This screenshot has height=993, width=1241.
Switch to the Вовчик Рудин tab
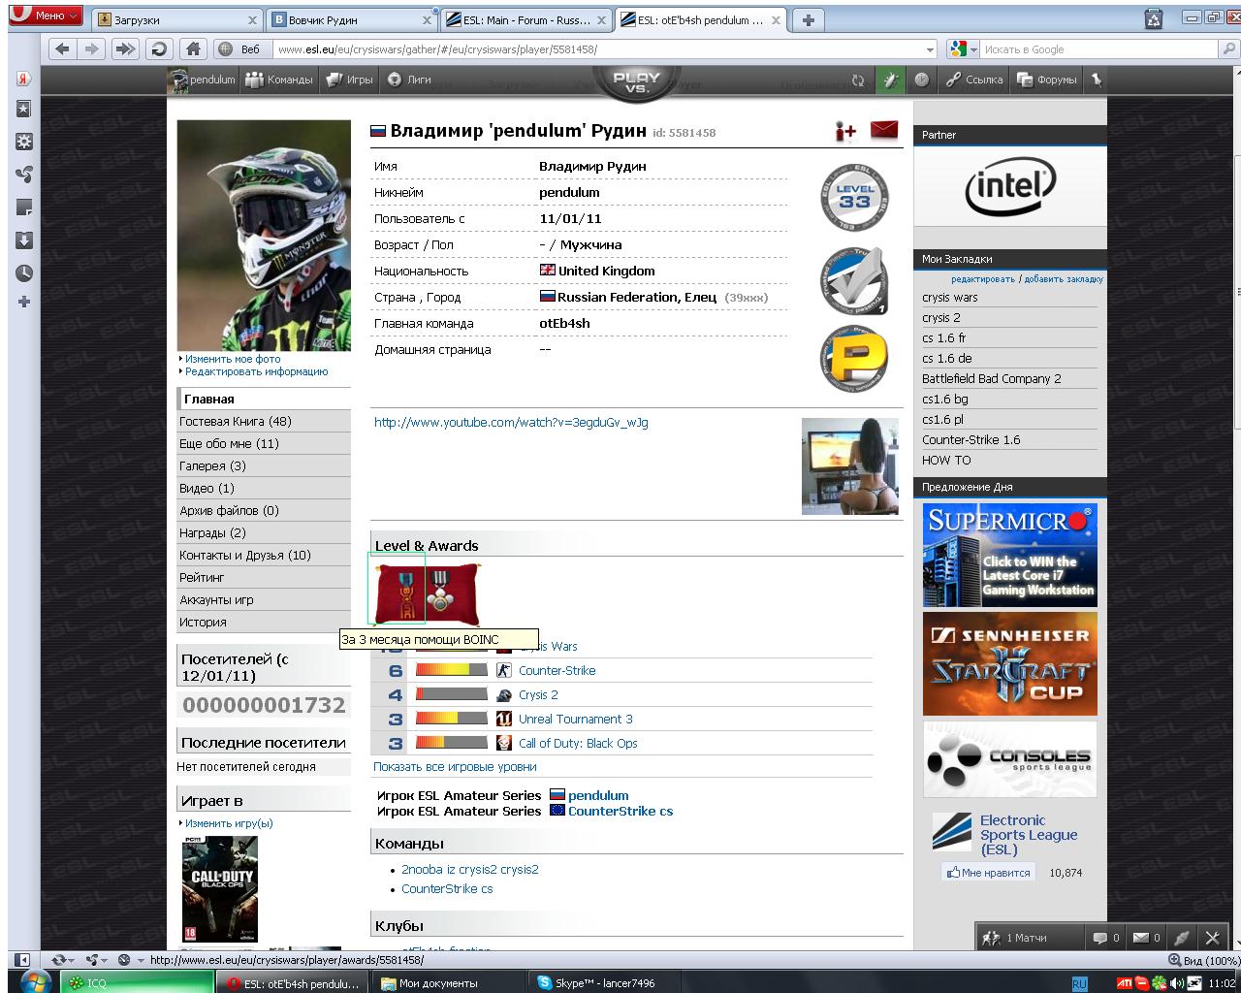pos(352,19)
